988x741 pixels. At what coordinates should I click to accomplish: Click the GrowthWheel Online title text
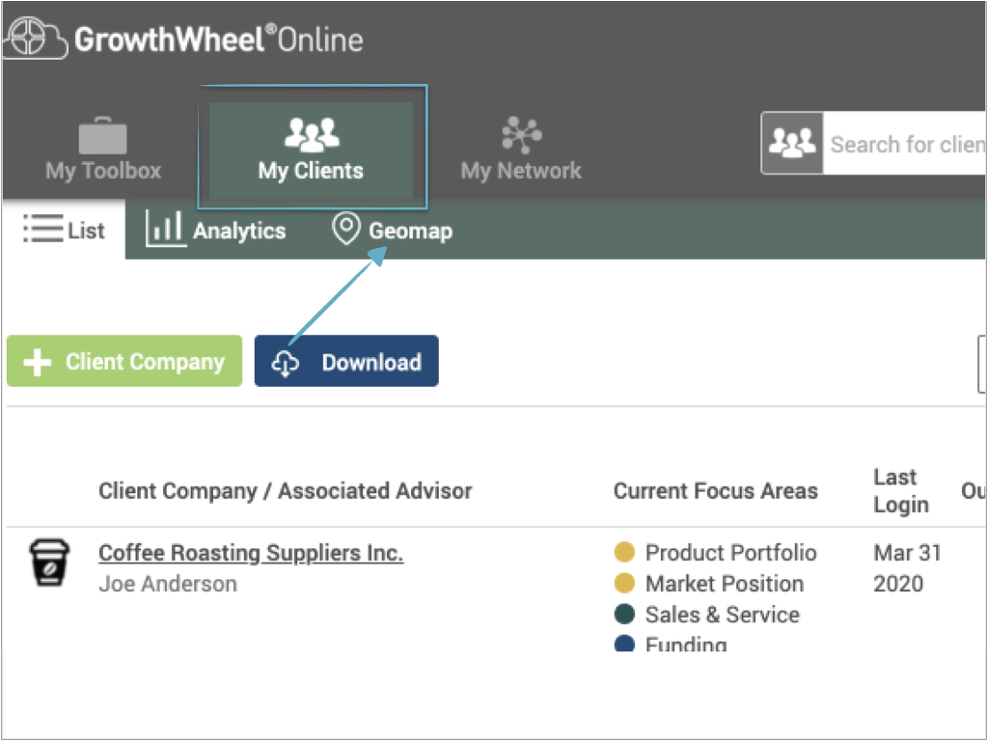click(x=219, y=40)
